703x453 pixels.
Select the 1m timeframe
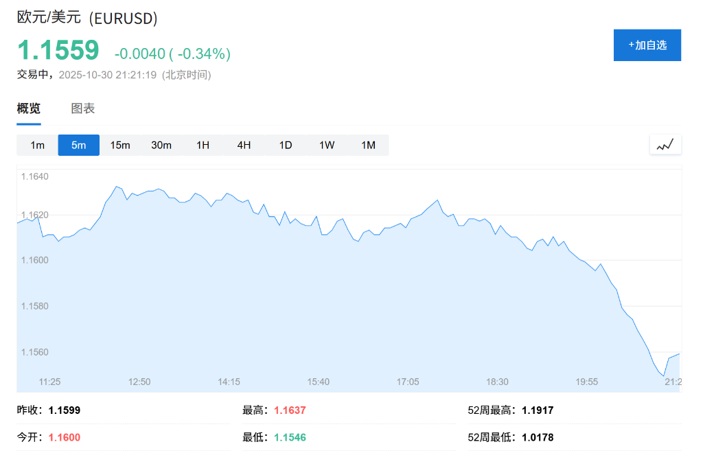[37, 145]
